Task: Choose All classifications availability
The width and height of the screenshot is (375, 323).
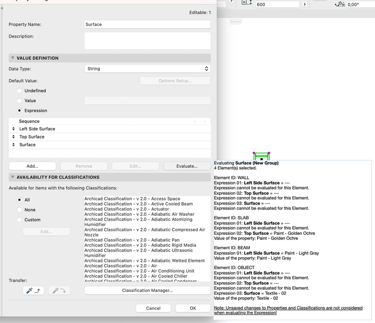Action: [19, 200]
